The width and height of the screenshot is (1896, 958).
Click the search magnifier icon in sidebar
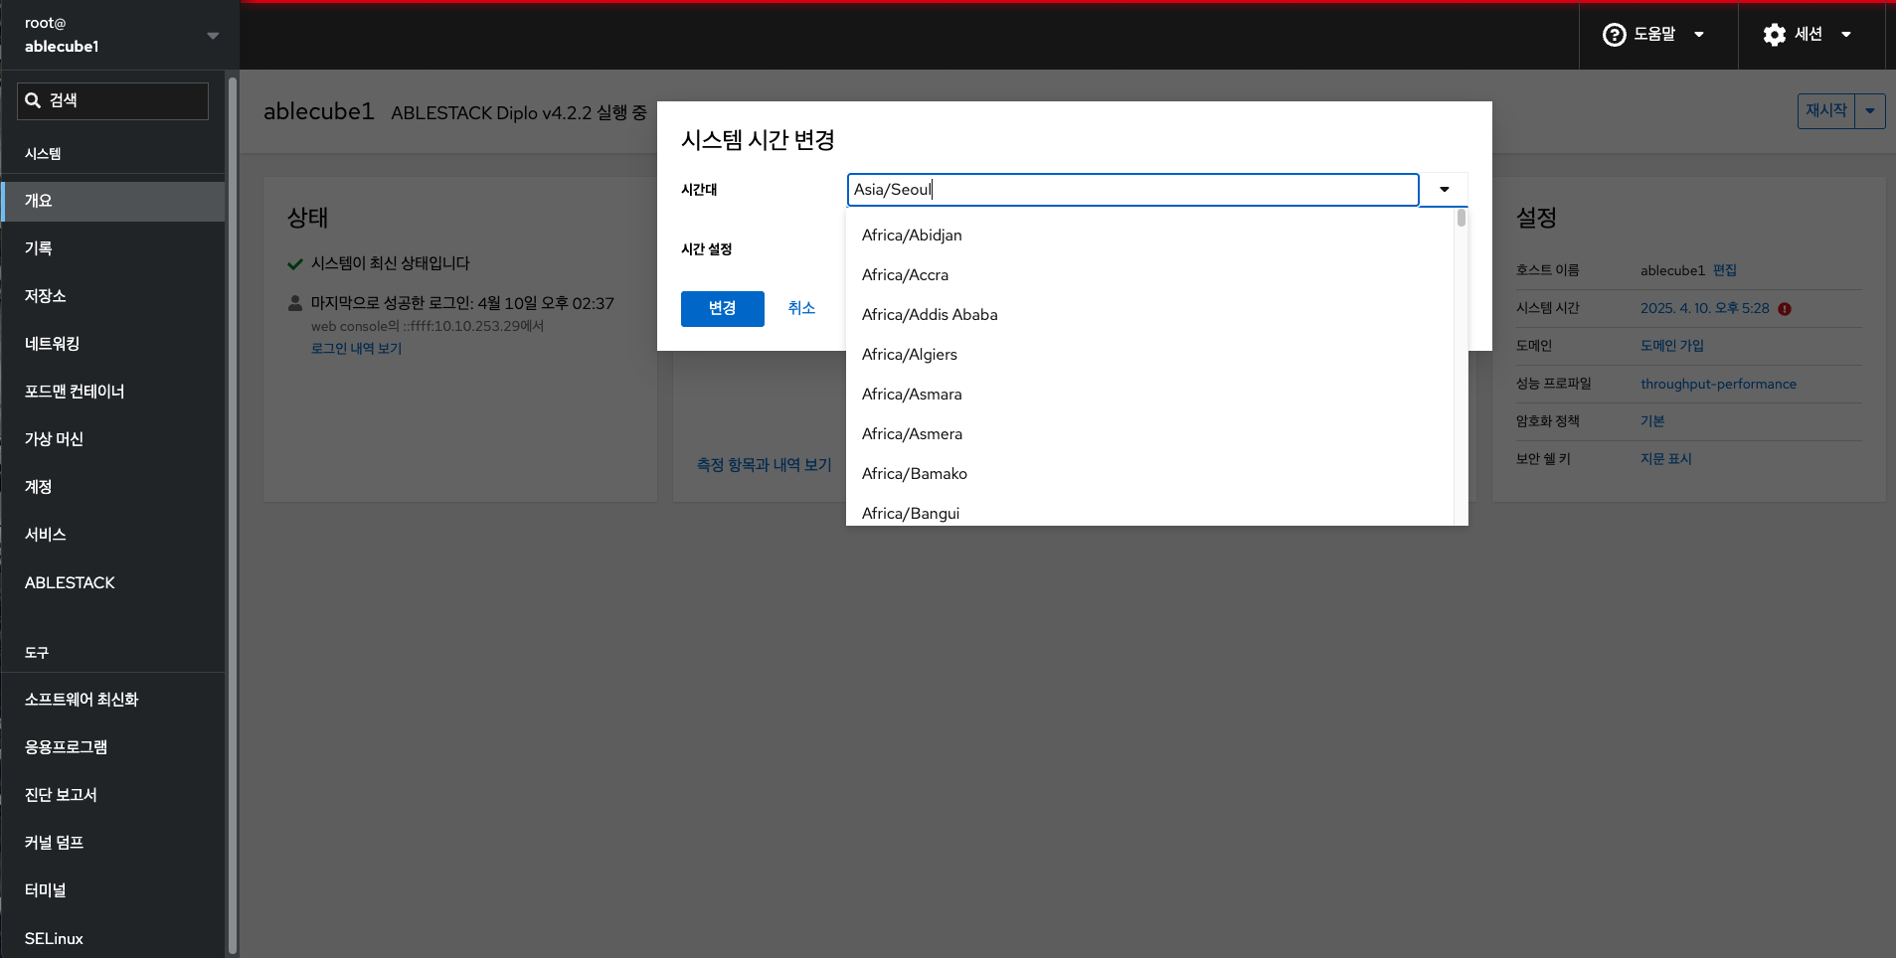point(33,100)
